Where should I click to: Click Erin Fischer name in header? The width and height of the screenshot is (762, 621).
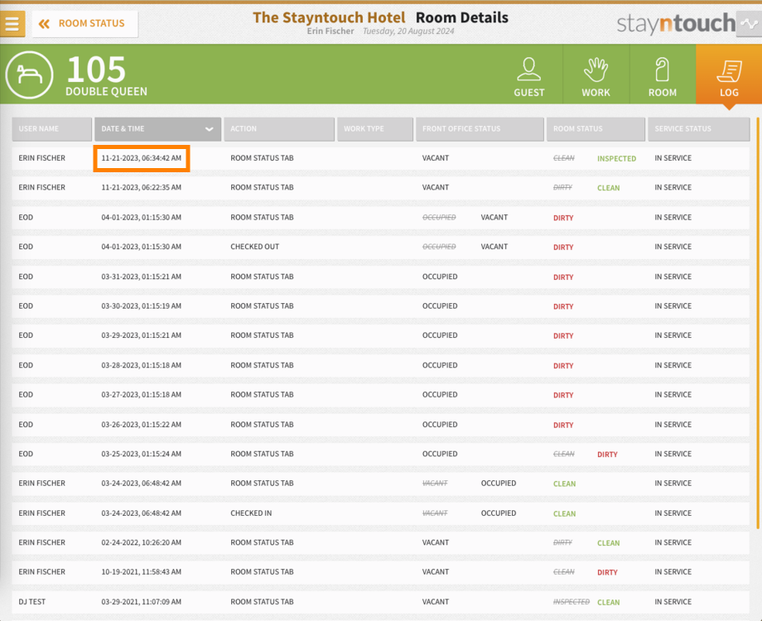[330, 31]
